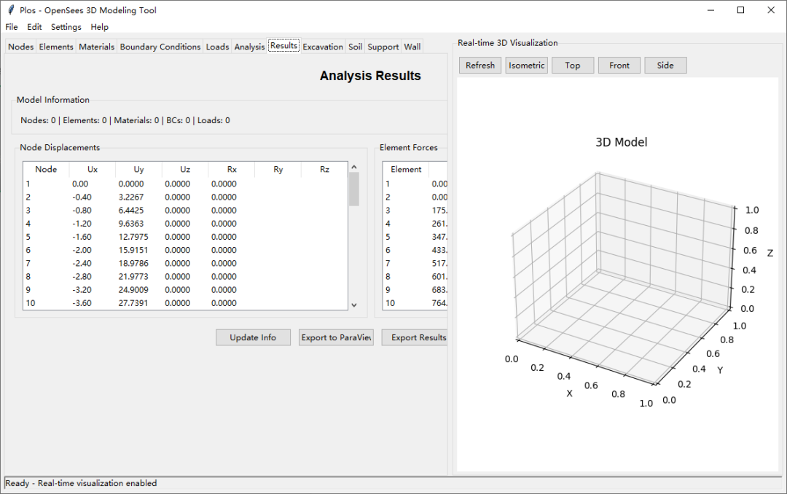Select Uy value 24.9009

pos(133,290)
